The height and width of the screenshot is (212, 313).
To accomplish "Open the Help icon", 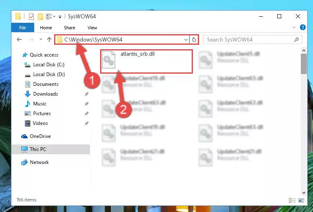I will tap(302, 27).
